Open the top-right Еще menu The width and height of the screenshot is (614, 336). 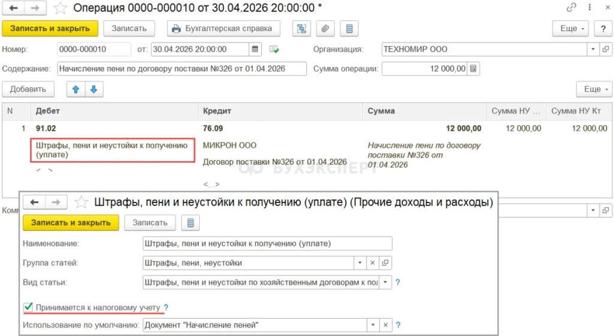[x=570, y=29]
